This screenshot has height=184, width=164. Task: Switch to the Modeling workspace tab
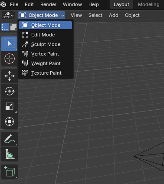click(x=149, y=4)
